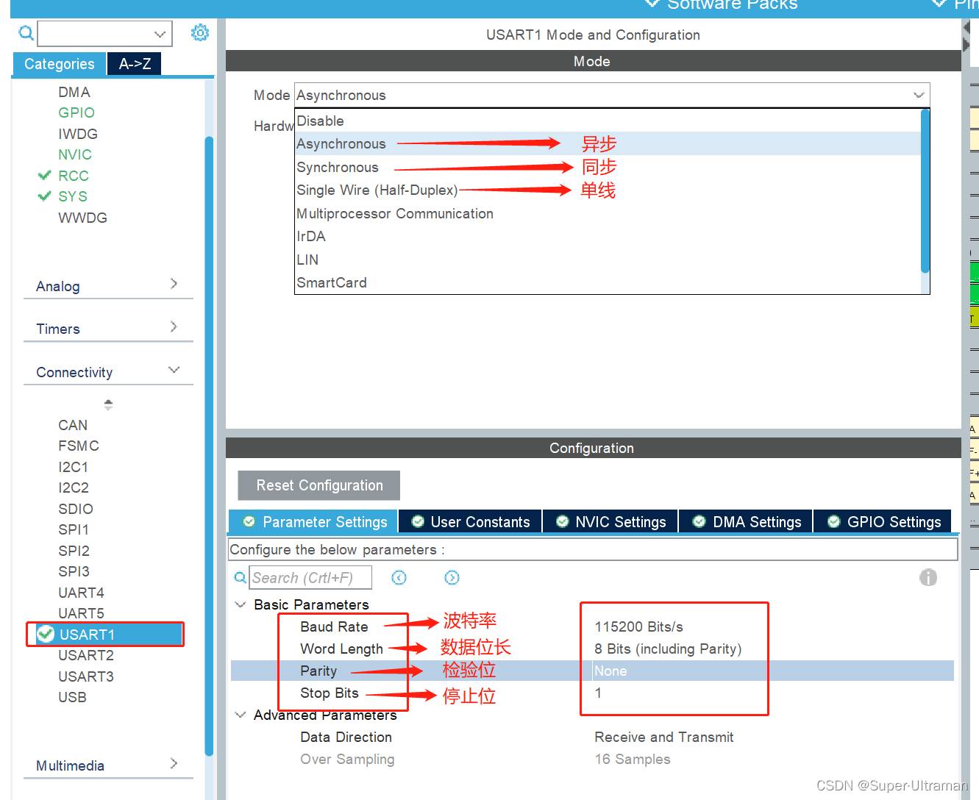Click the Reset Configuration button
The height and width of the screenshot is (800, 979).
319,485
